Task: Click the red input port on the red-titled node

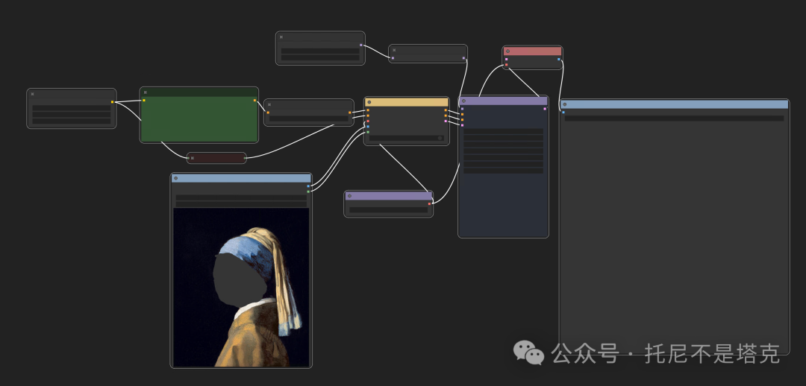Action: 506,65
